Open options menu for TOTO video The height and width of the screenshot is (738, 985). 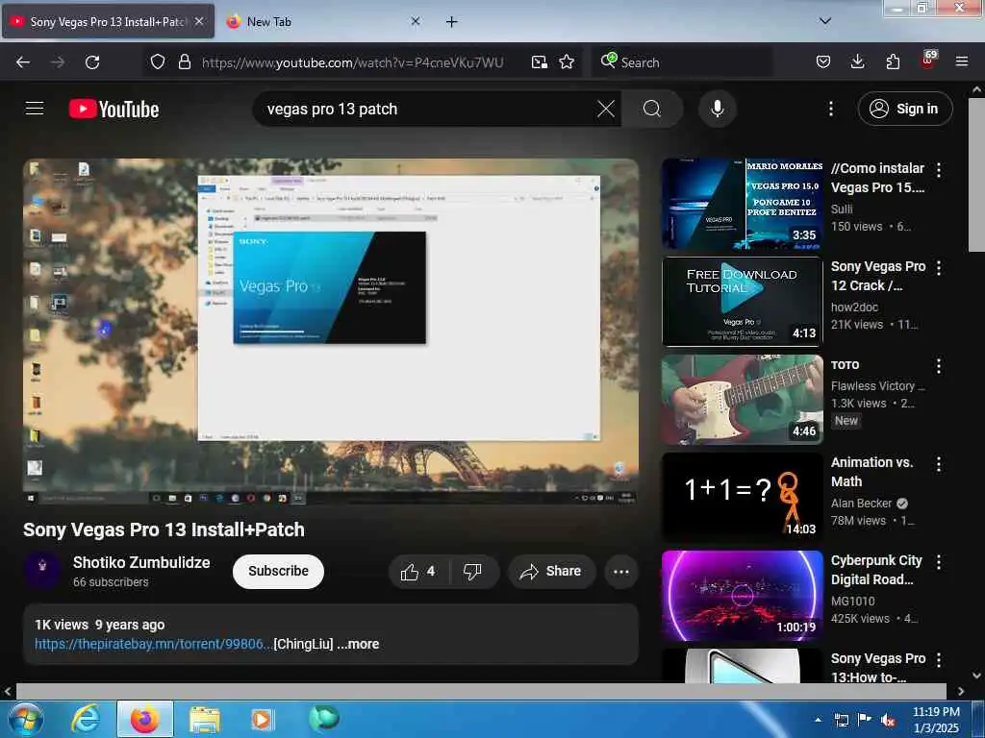click(x=939, y=366)
